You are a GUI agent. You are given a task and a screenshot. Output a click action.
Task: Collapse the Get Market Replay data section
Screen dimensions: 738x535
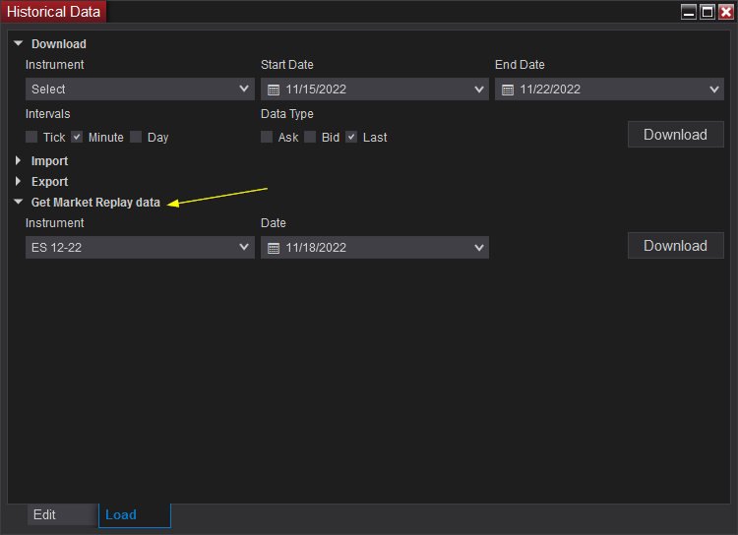[x=19, y=202]
